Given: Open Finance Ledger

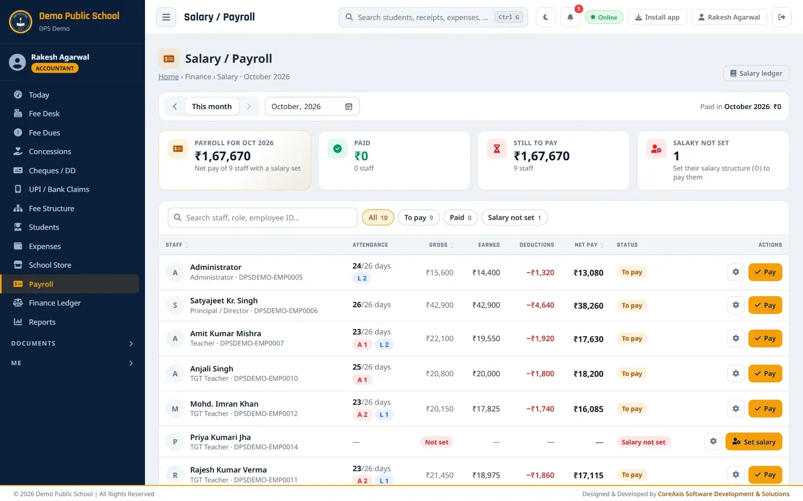Looking at the screenshot, I should (70, 303).
